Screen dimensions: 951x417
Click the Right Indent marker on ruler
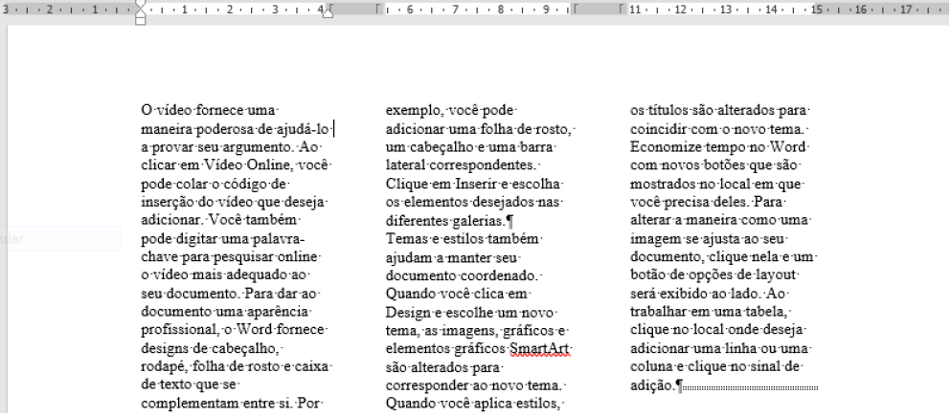pyautogui.click(x=328, y=13)
